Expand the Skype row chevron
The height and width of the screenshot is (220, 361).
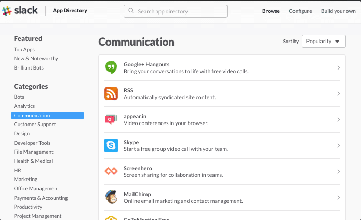coord(339,146)
